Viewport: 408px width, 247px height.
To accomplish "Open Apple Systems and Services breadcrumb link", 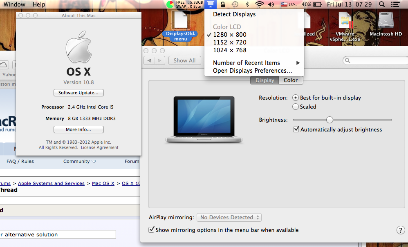I will 51,183.
